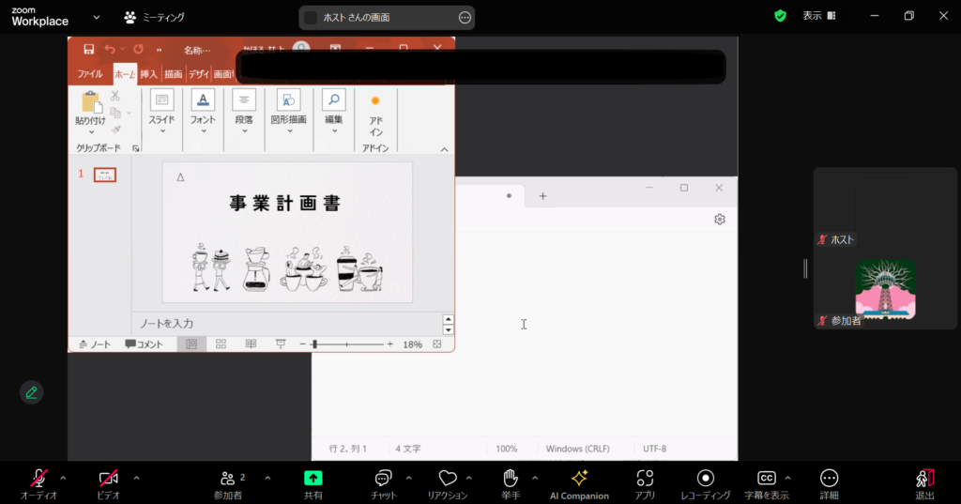
Task: Click the Raise Hand icon
Action: click(x=511, y=479)
